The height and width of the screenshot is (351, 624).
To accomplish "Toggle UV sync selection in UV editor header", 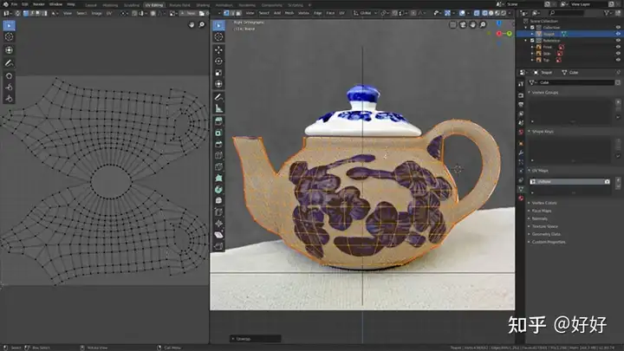I will [x=17, y=14].
